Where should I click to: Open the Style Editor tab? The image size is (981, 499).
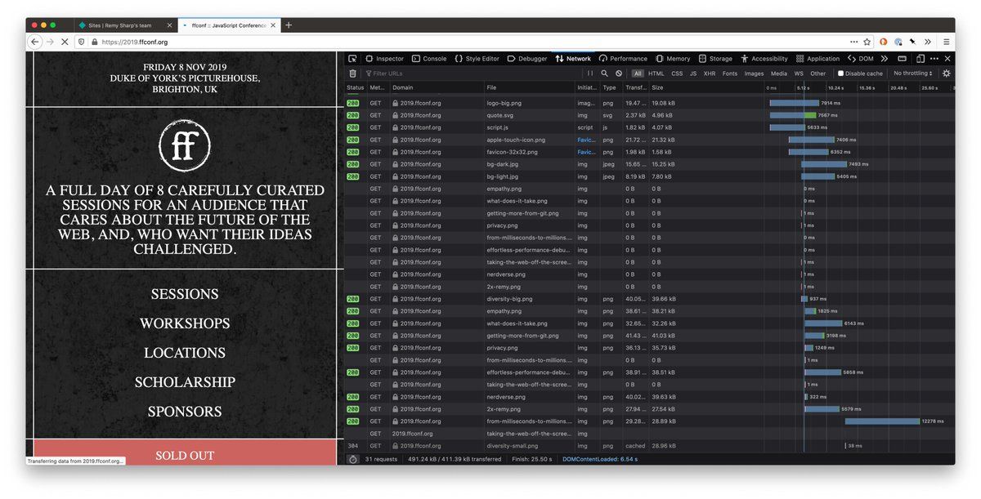[x=477, y=59]
